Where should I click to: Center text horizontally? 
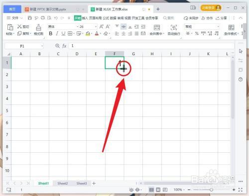pyautogui.click(x=124, y=34)
